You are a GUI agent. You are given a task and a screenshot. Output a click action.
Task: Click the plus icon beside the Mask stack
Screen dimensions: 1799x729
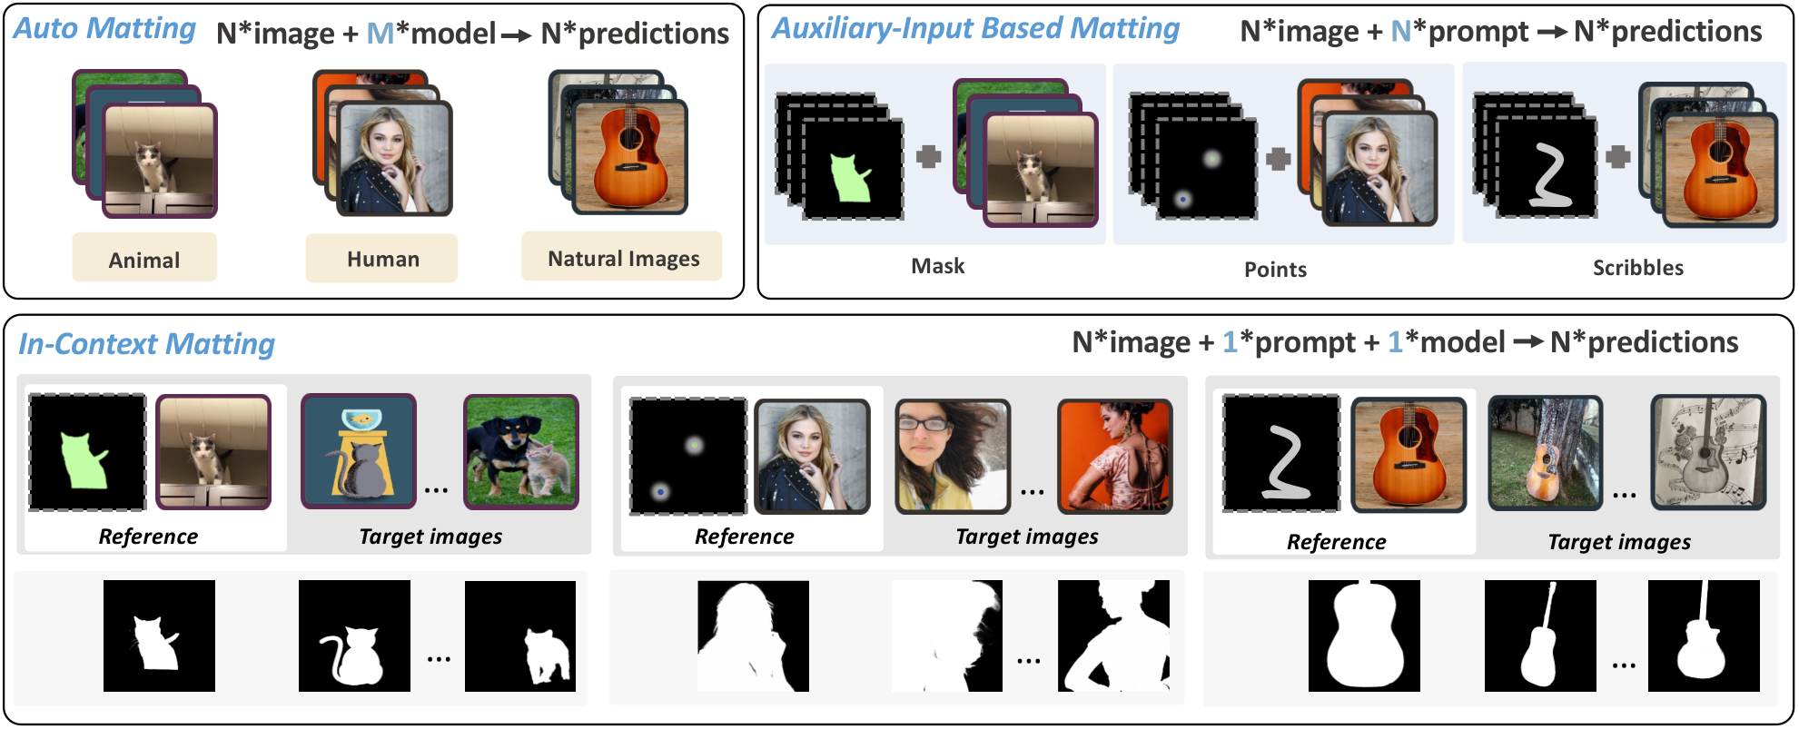click(x=928, y=157)
